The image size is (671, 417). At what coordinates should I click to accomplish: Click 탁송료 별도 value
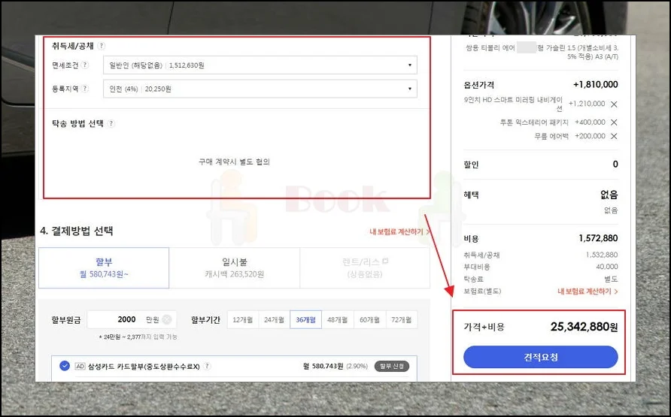click(x=611, y=279)
